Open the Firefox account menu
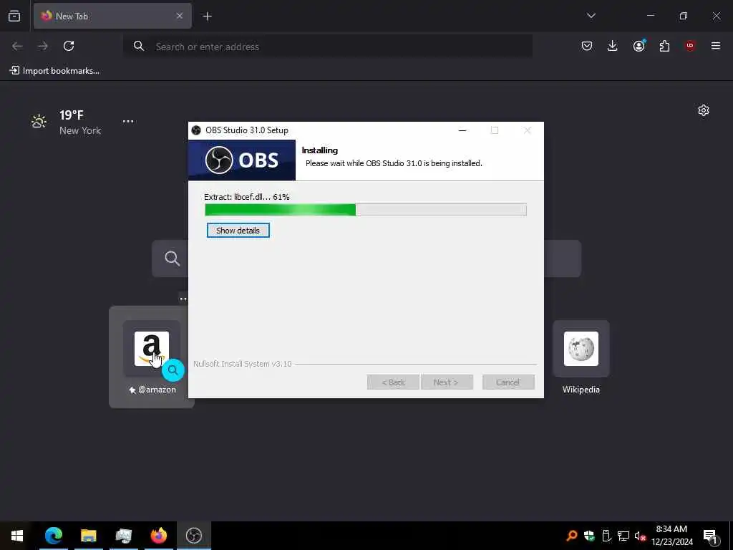 (x=639, y=46)
